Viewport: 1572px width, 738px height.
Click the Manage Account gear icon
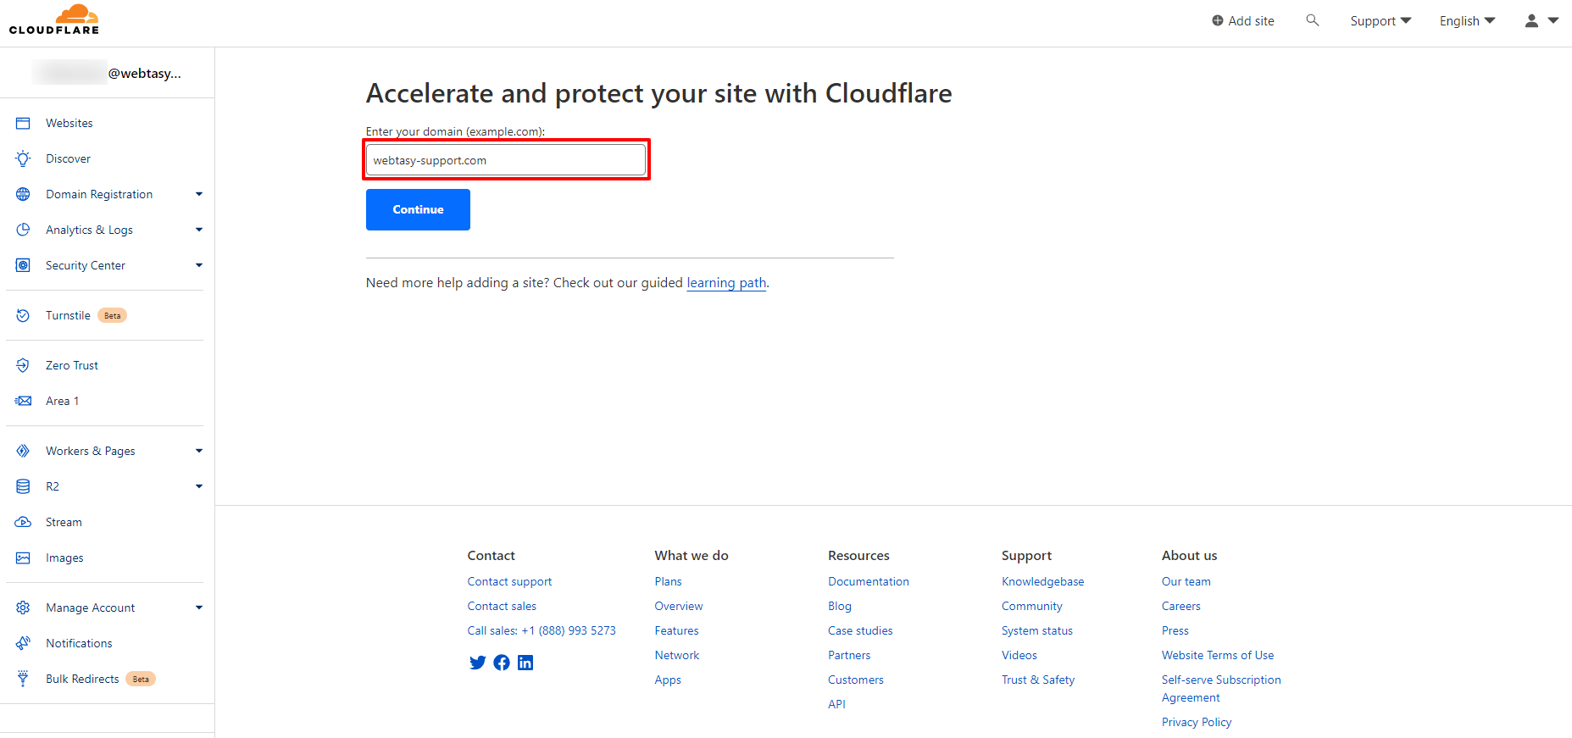coord(23,608)
